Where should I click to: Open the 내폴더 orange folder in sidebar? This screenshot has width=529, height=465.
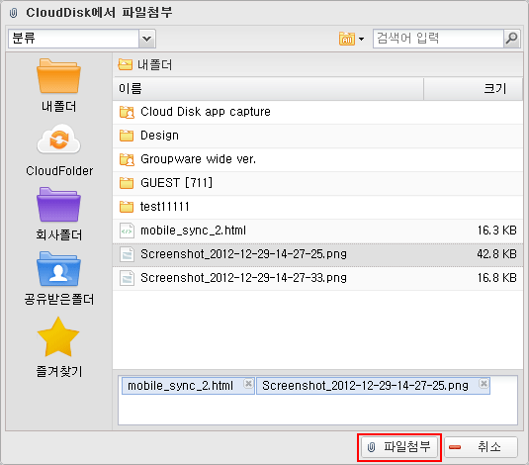(x=58, y=76)
